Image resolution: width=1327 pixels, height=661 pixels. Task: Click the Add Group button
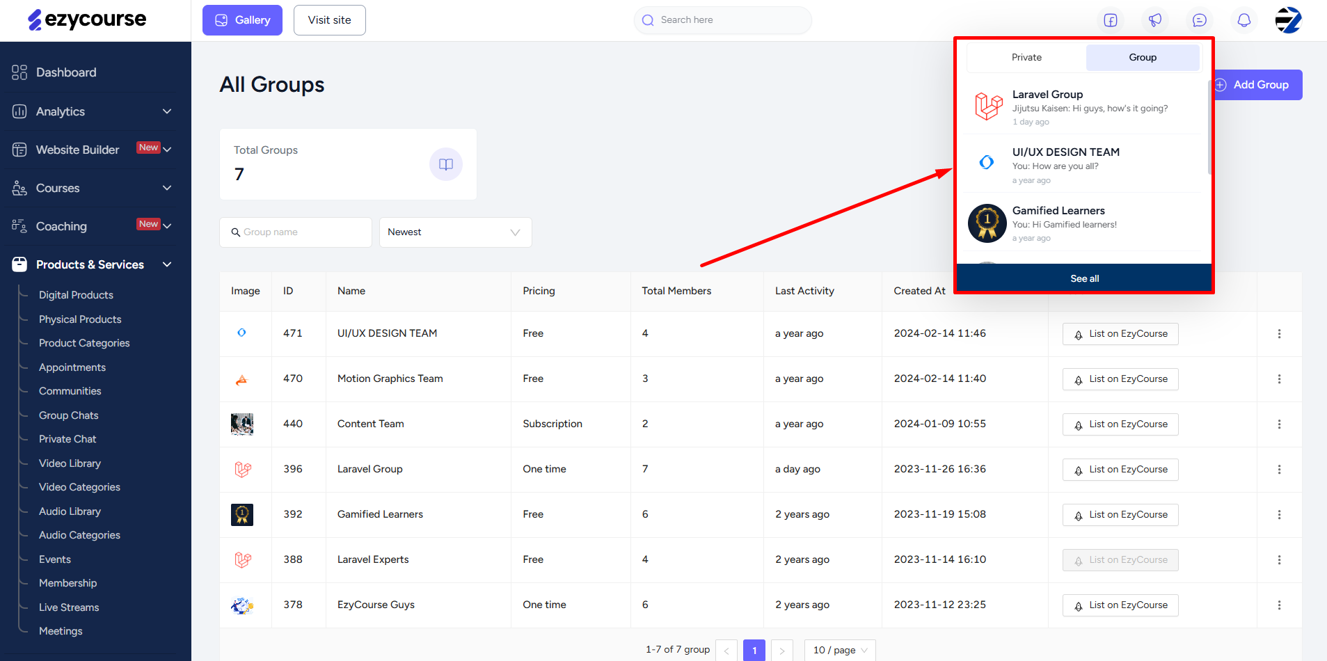point(1258,85)
